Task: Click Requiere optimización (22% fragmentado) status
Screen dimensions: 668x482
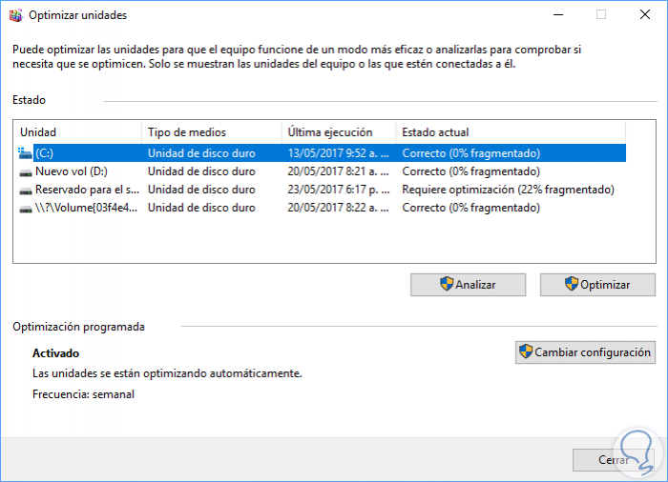Action: (x=509, y=190)
